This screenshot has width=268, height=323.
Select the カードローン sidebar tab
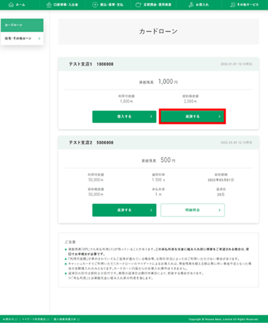22,25
